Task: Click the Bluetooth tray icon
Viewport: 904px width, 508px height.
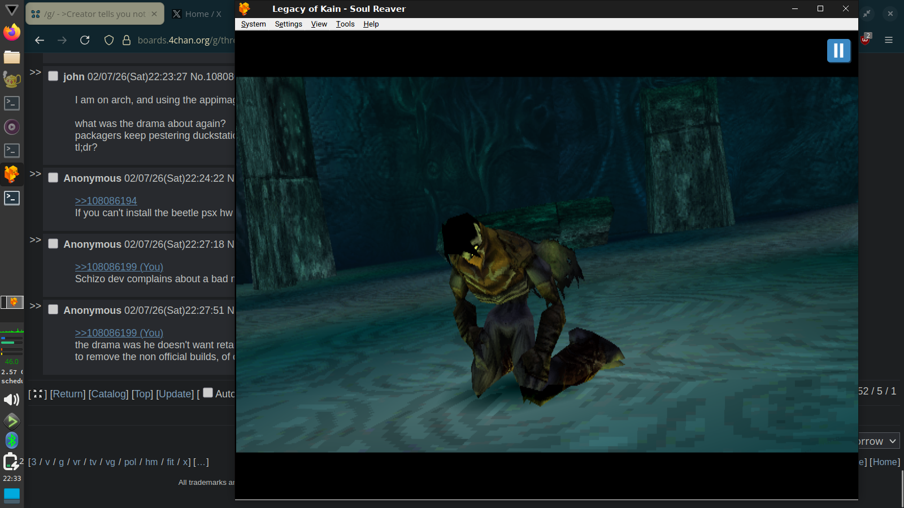Action: 12,440
